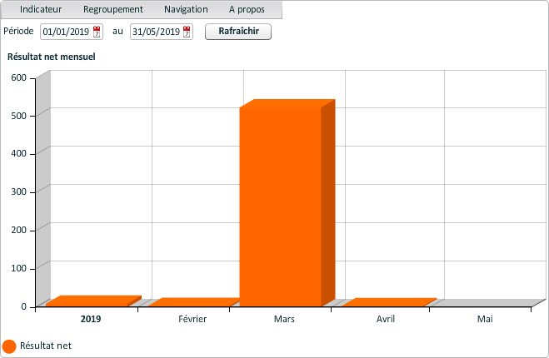This screenshot has height=358, width=549.
Task: Open calendar picker for start date
Action: [97, 32]
